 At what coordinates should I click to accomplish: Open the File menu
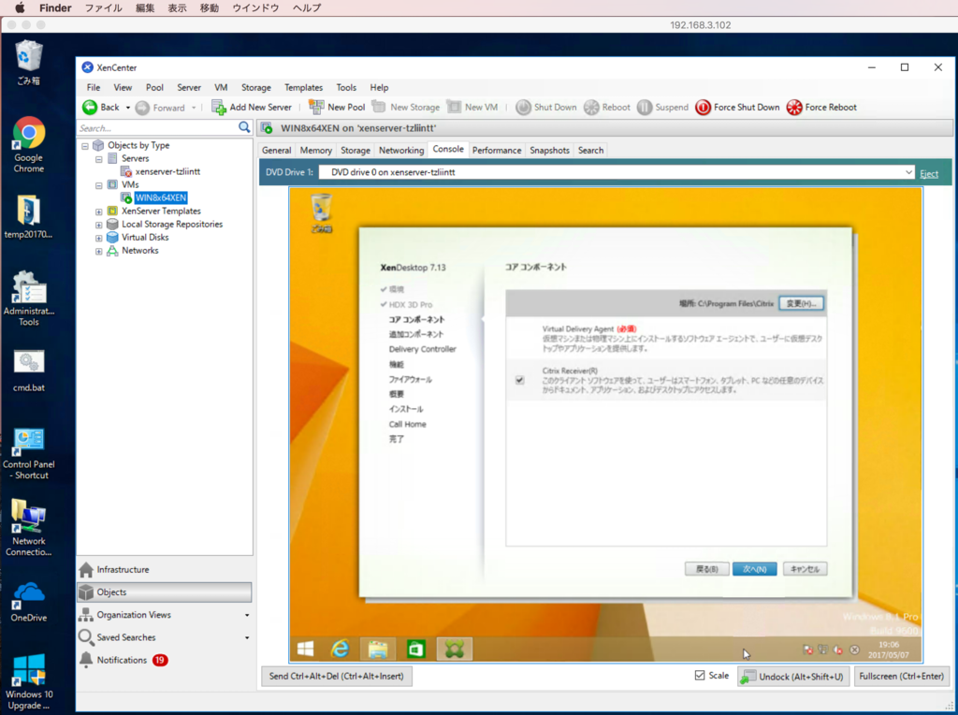94,87
